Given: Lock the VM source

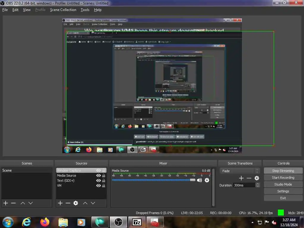Looking at the screenshot, I should pyautogui.click(x=104, y=186).
